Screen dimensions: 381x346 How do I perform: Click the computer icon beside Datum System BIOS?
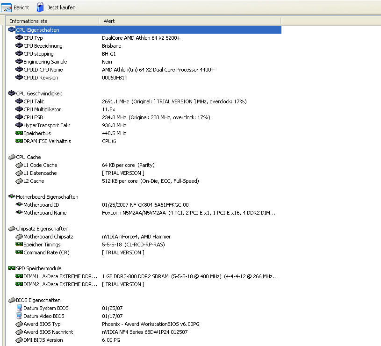tap(19, 308)
